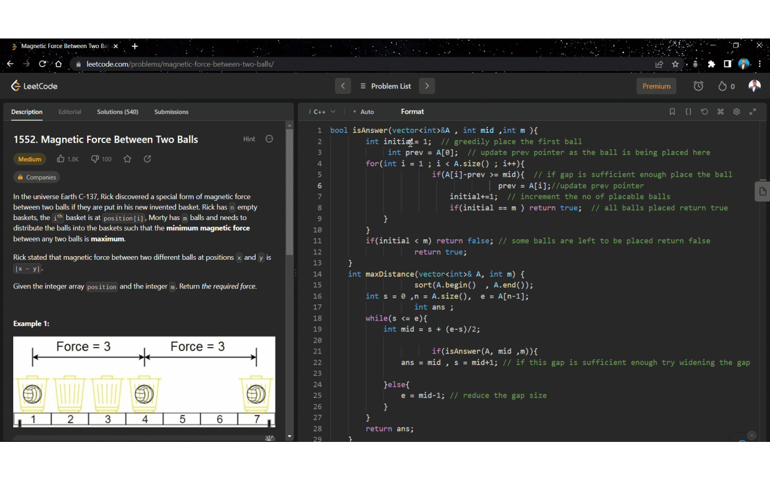Click 'int mid = s + (e-s)/2;' line
The height and width of the screenshot is (481, 770).
click(x=431, y=329)
